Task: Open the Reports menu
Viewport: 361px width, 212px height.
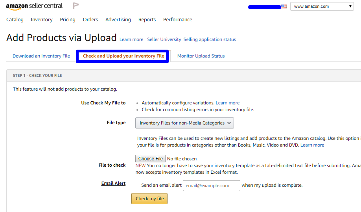Action: click(x=147, y=20)
